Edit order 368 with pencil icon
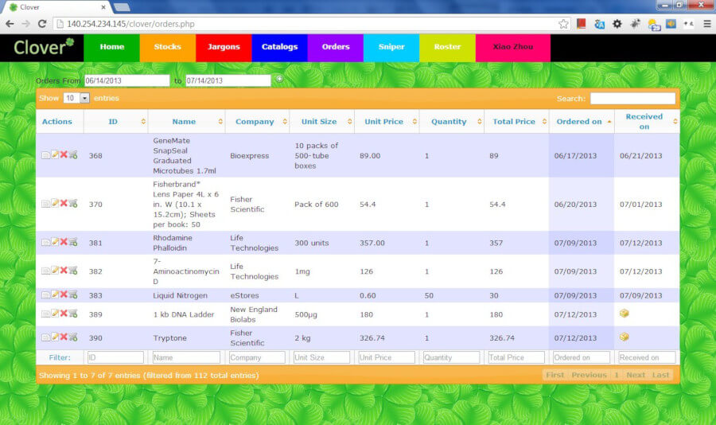The image size is (716, 425). (55, 154)
